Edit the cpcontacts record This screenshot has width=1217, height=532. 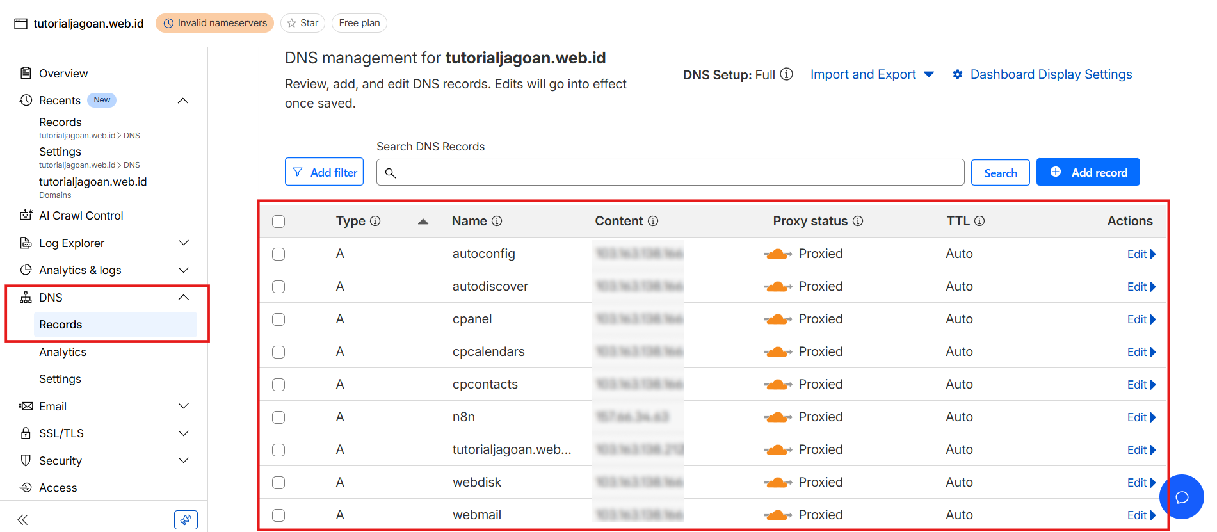click(x=1141, y=385)
